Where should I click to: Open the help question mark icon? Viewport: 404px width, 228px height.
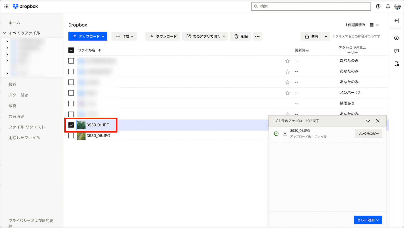tap(378, 6)
